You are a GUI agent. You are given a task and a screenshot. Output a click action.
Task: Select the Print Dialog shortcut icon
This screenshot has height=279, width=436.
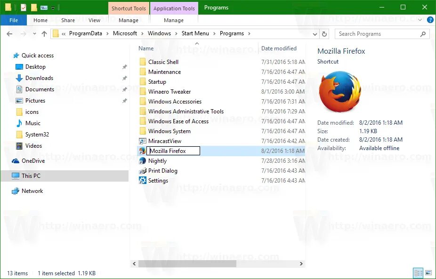(x=142, y=171)
